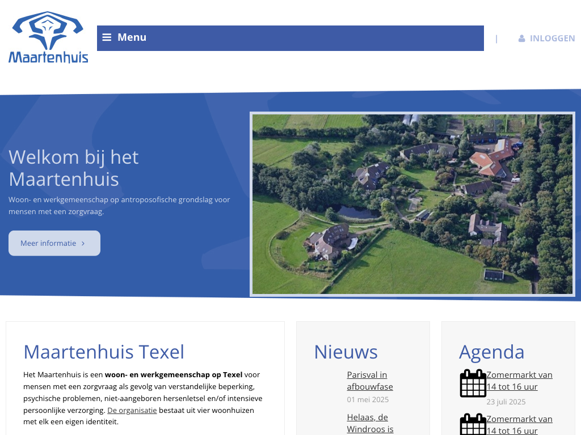581x435 pixels.
Task: Click the Menu label text
Action: pyautogui.click(x=132, y=37)
